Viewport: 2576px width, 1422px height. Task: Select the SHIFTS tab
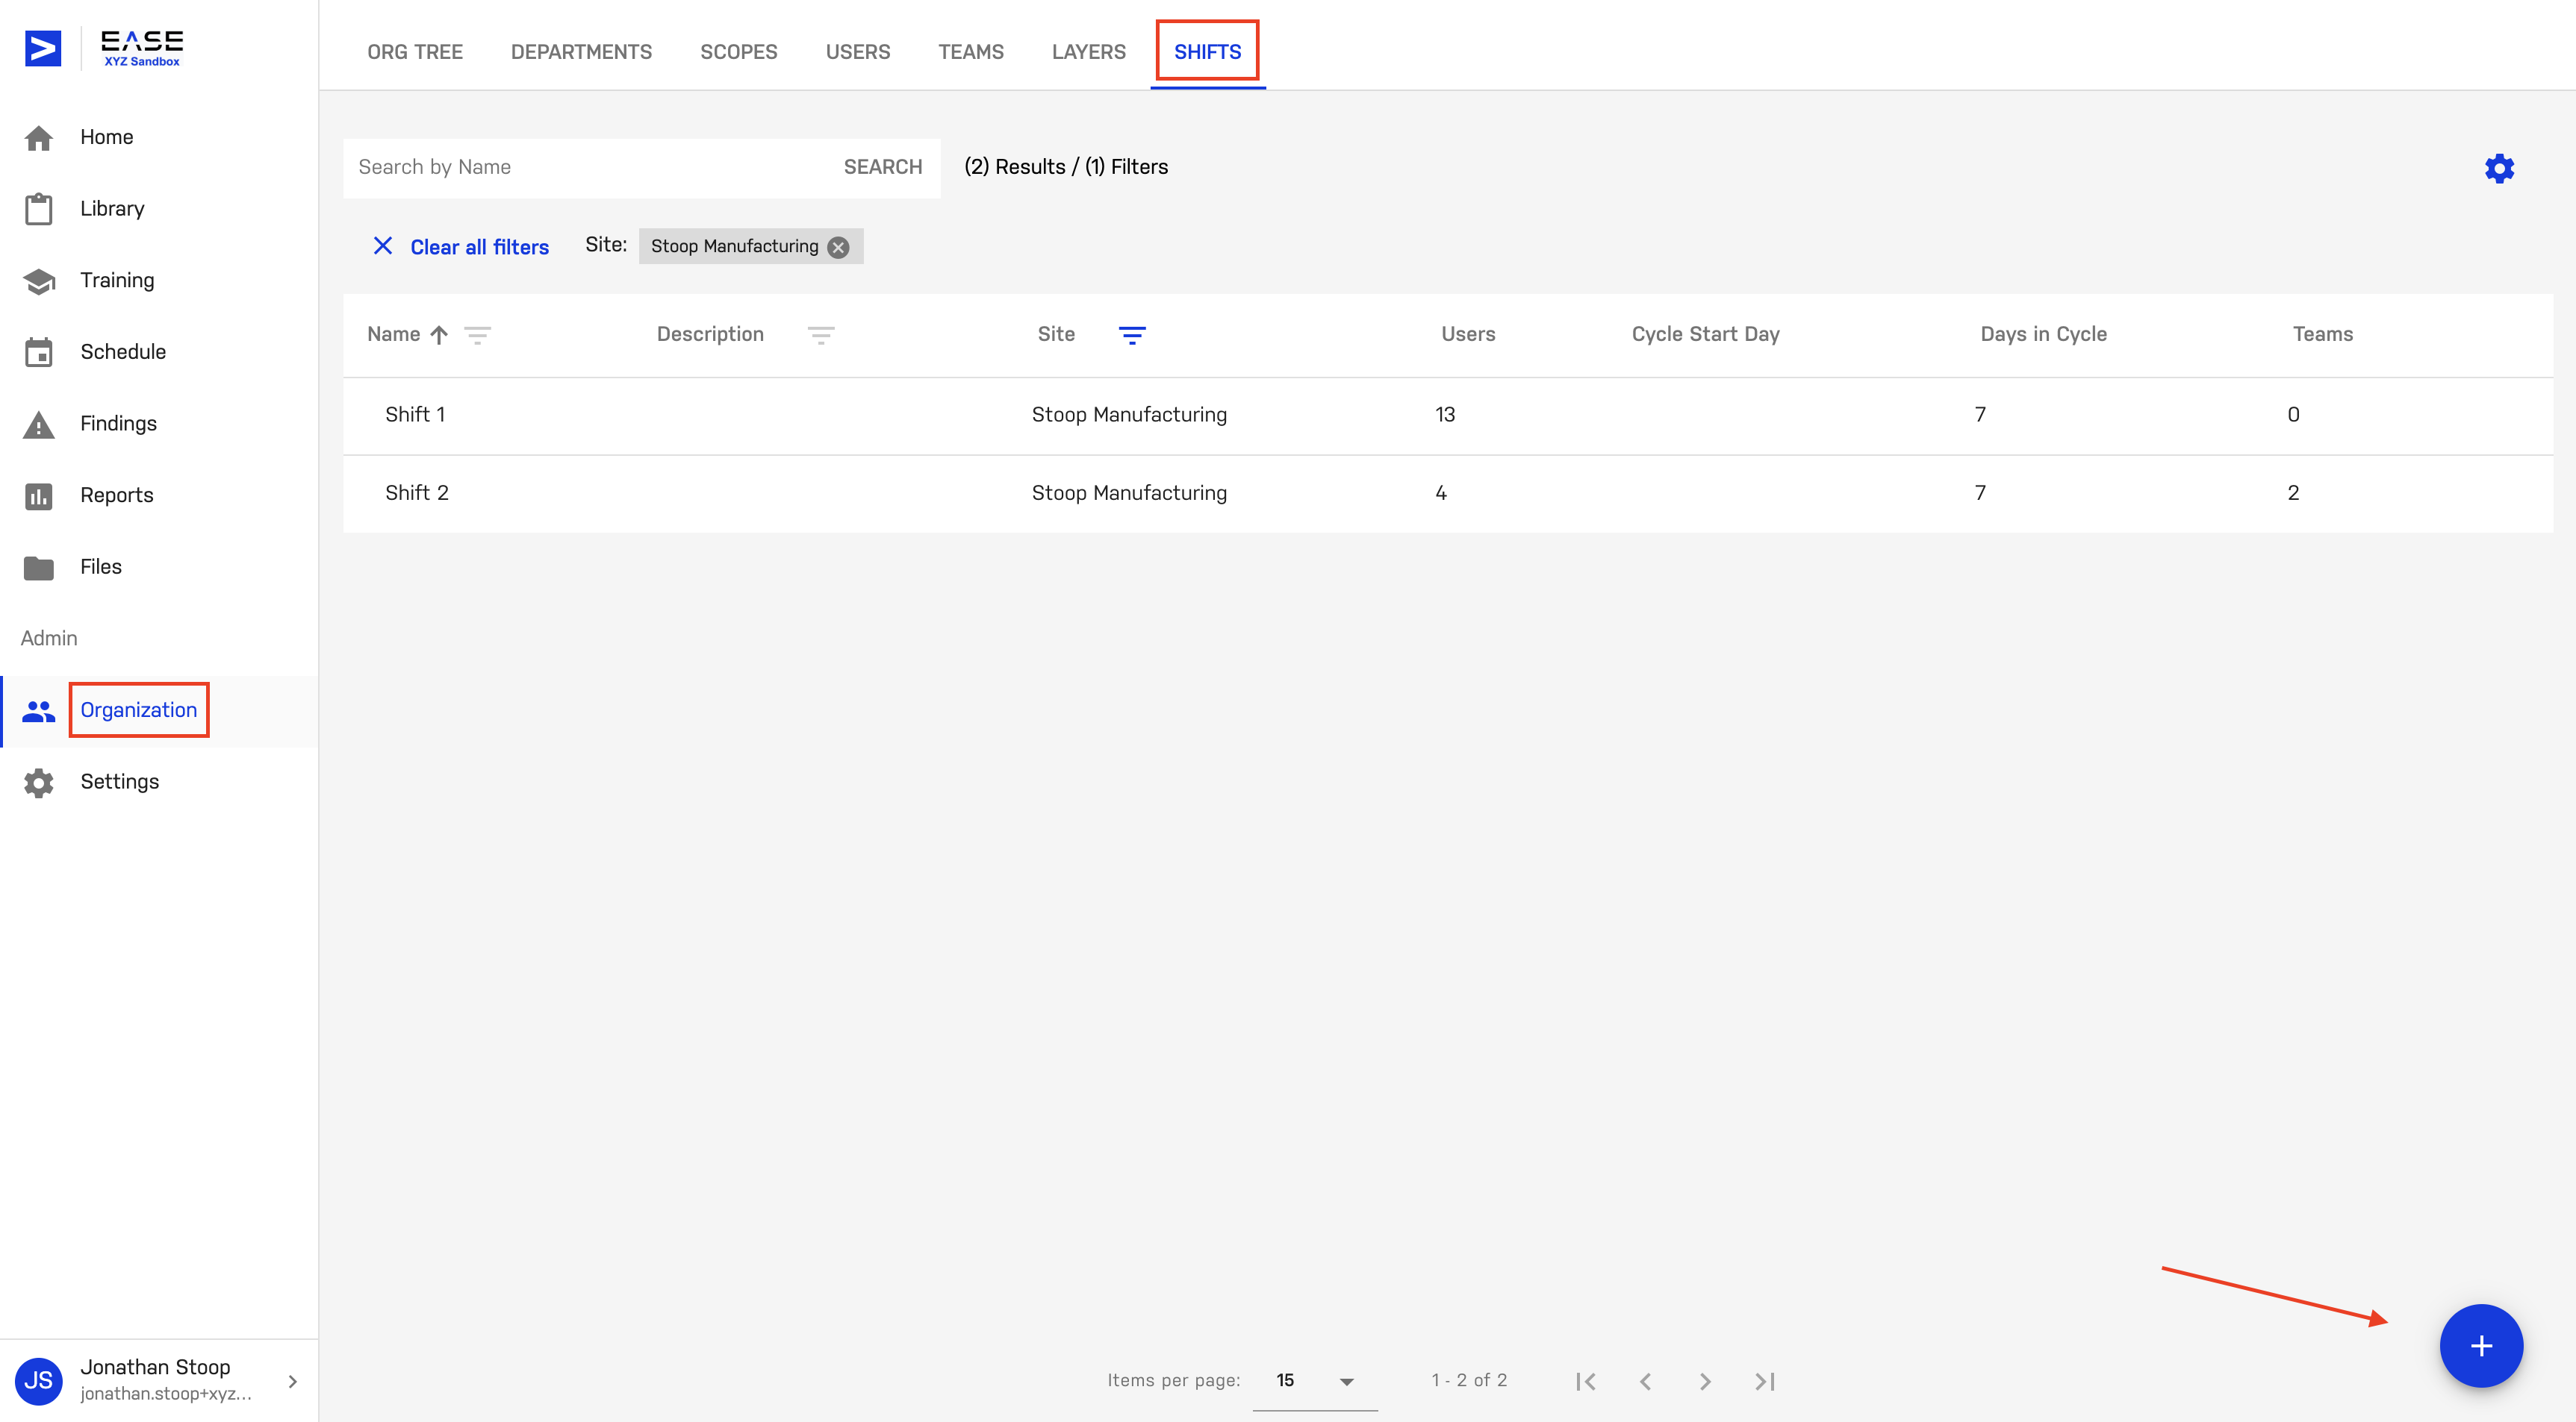1207,52
